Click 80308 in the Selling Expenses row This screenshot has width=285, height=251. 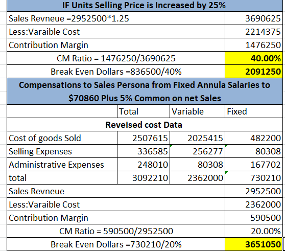[x=254, y=151]
